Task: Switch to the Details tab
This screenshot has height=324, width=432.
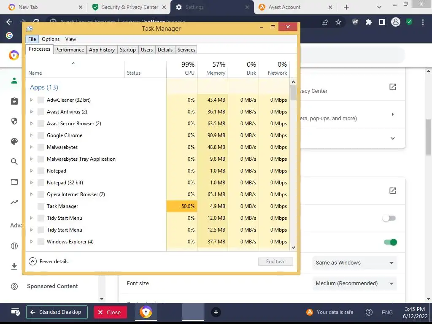Action: tap(165, 50)
